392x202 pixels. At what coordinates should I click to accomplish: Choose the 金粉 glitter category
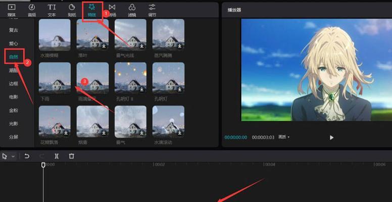tap(14, 110)
